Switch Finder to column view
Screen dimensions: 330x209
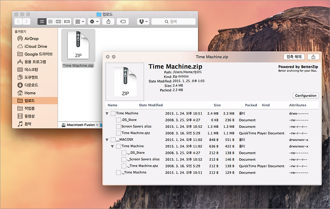point(58,21)
